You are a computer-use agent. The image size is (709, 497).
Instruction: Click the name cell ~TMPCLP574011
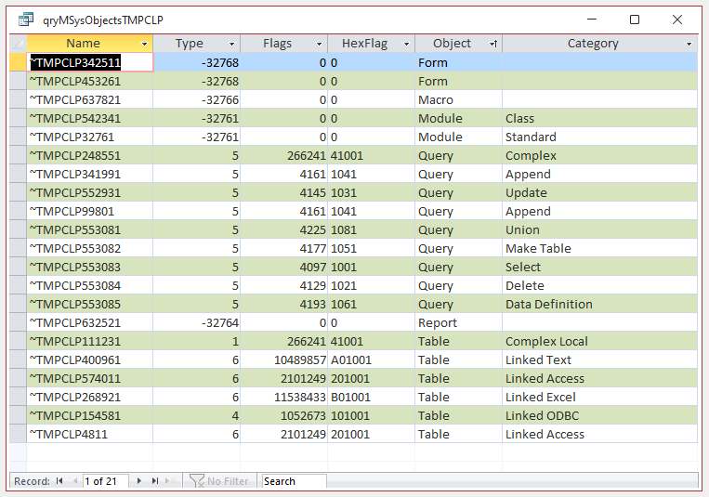click(x=90, y=378)
